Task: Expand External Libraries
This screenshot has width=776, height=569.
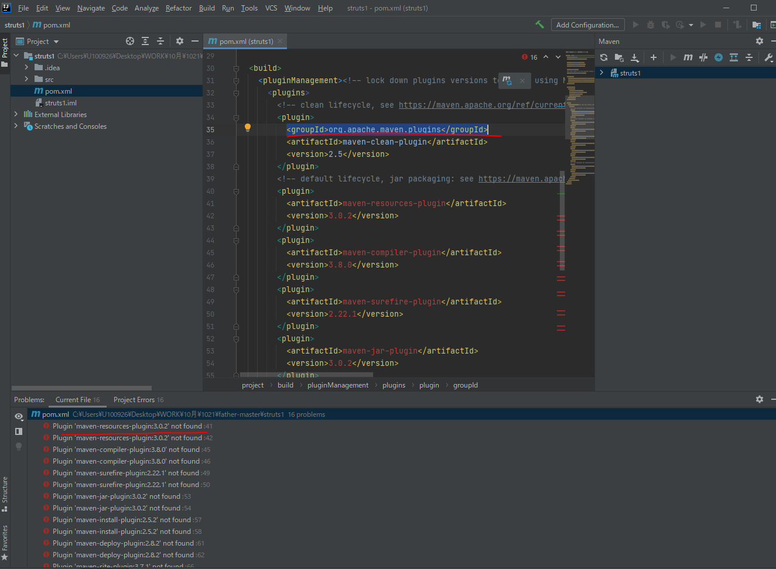Action: click(x=16, y=114)
